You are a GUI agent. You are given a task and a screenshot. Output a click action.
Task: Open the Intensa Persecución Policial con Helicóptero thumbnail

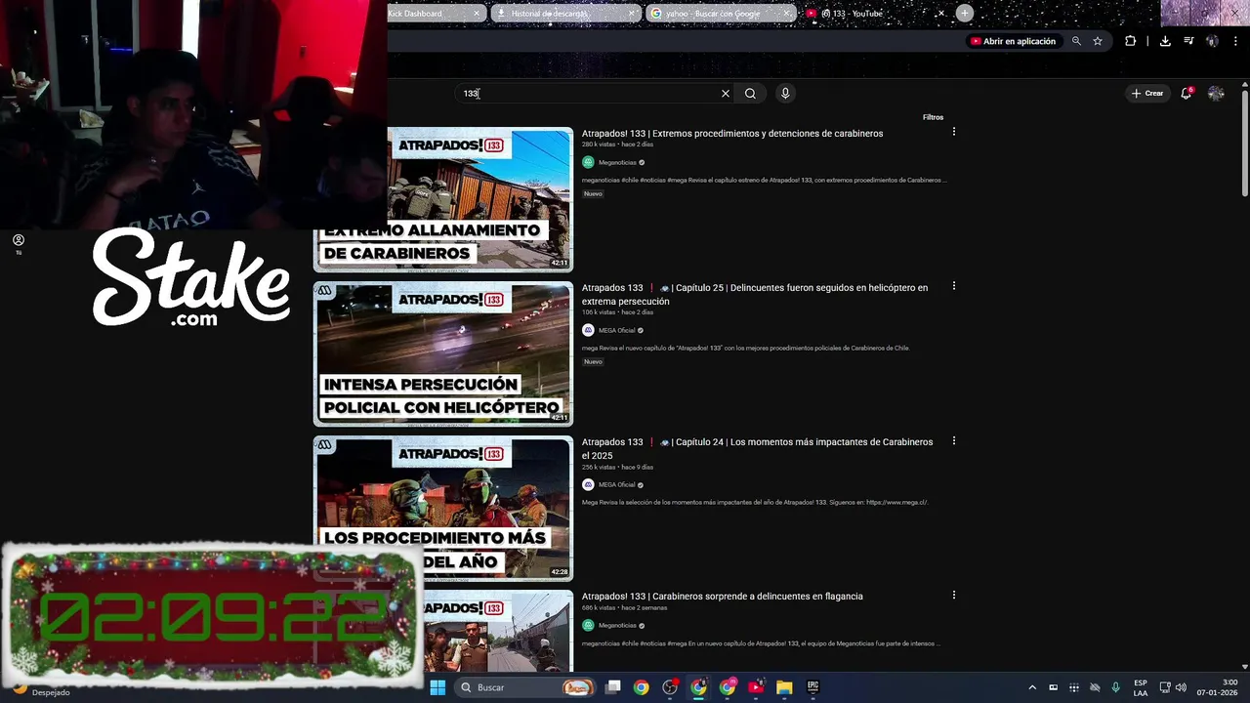[443, 353]
